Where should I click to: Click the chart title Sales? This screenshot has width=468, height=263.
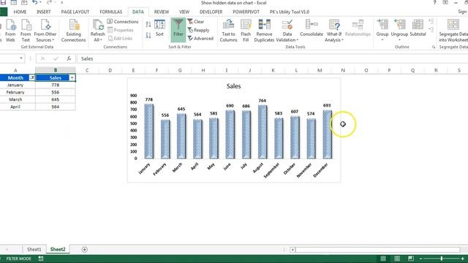233,86
